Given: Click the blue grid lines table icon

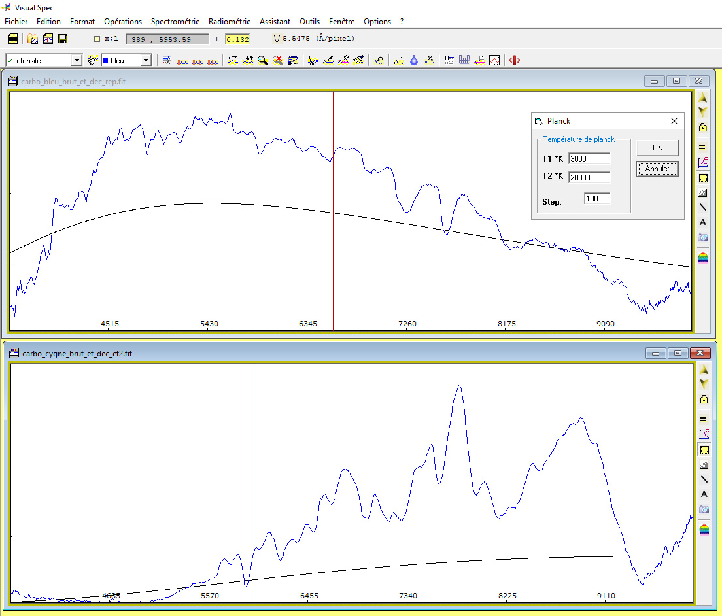Looking at the screenshot, I should (464, 60).
